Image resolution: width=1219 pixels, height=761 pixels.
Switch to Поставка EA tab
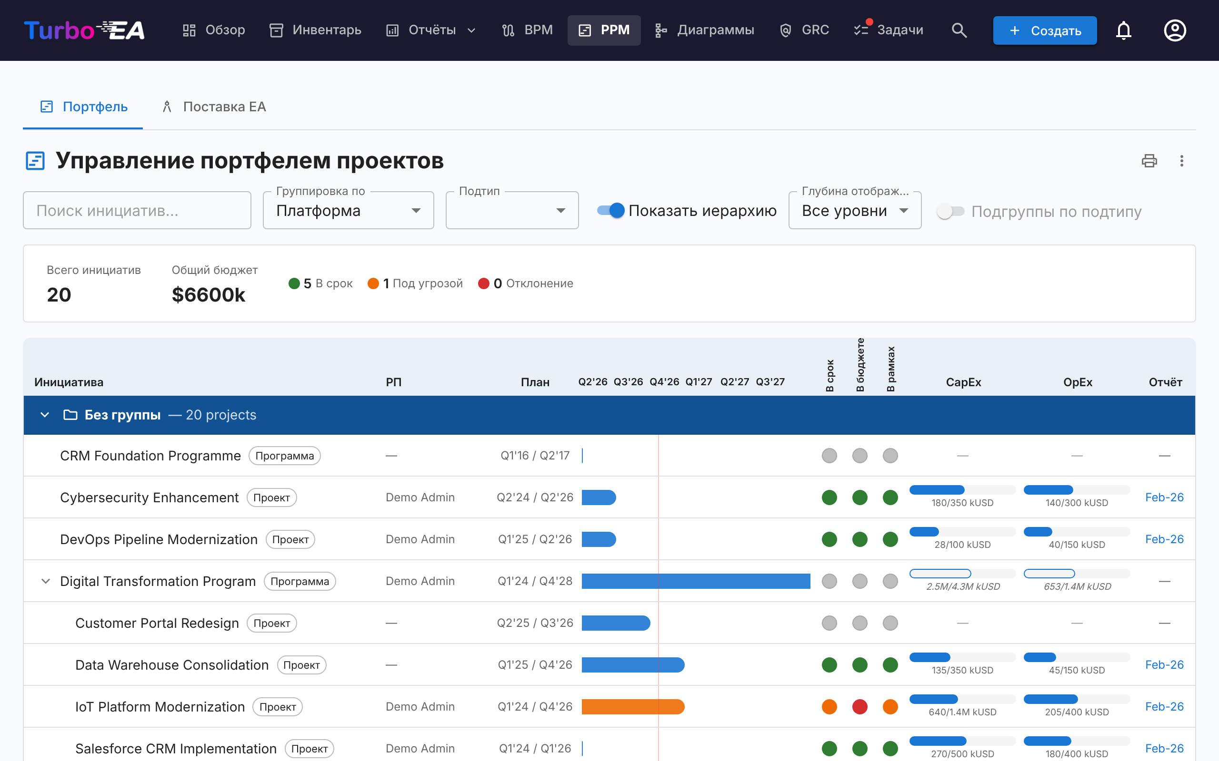(x=214, y=107)
